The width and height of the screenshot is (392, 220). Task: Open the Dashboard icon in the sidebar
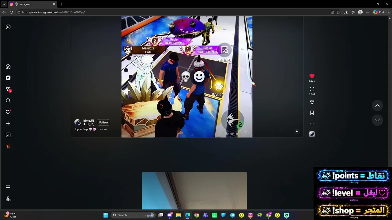click(x=8, y=135)
